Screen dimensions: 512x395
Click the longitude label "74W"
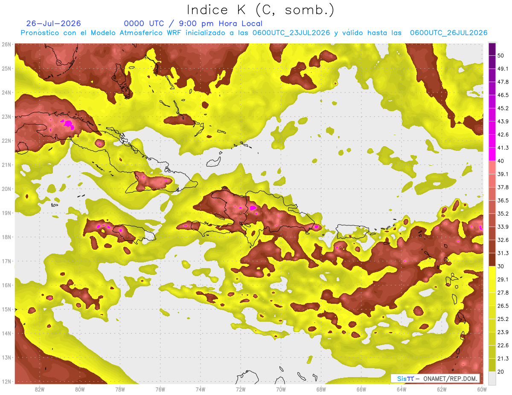click(x=201, y=389)
